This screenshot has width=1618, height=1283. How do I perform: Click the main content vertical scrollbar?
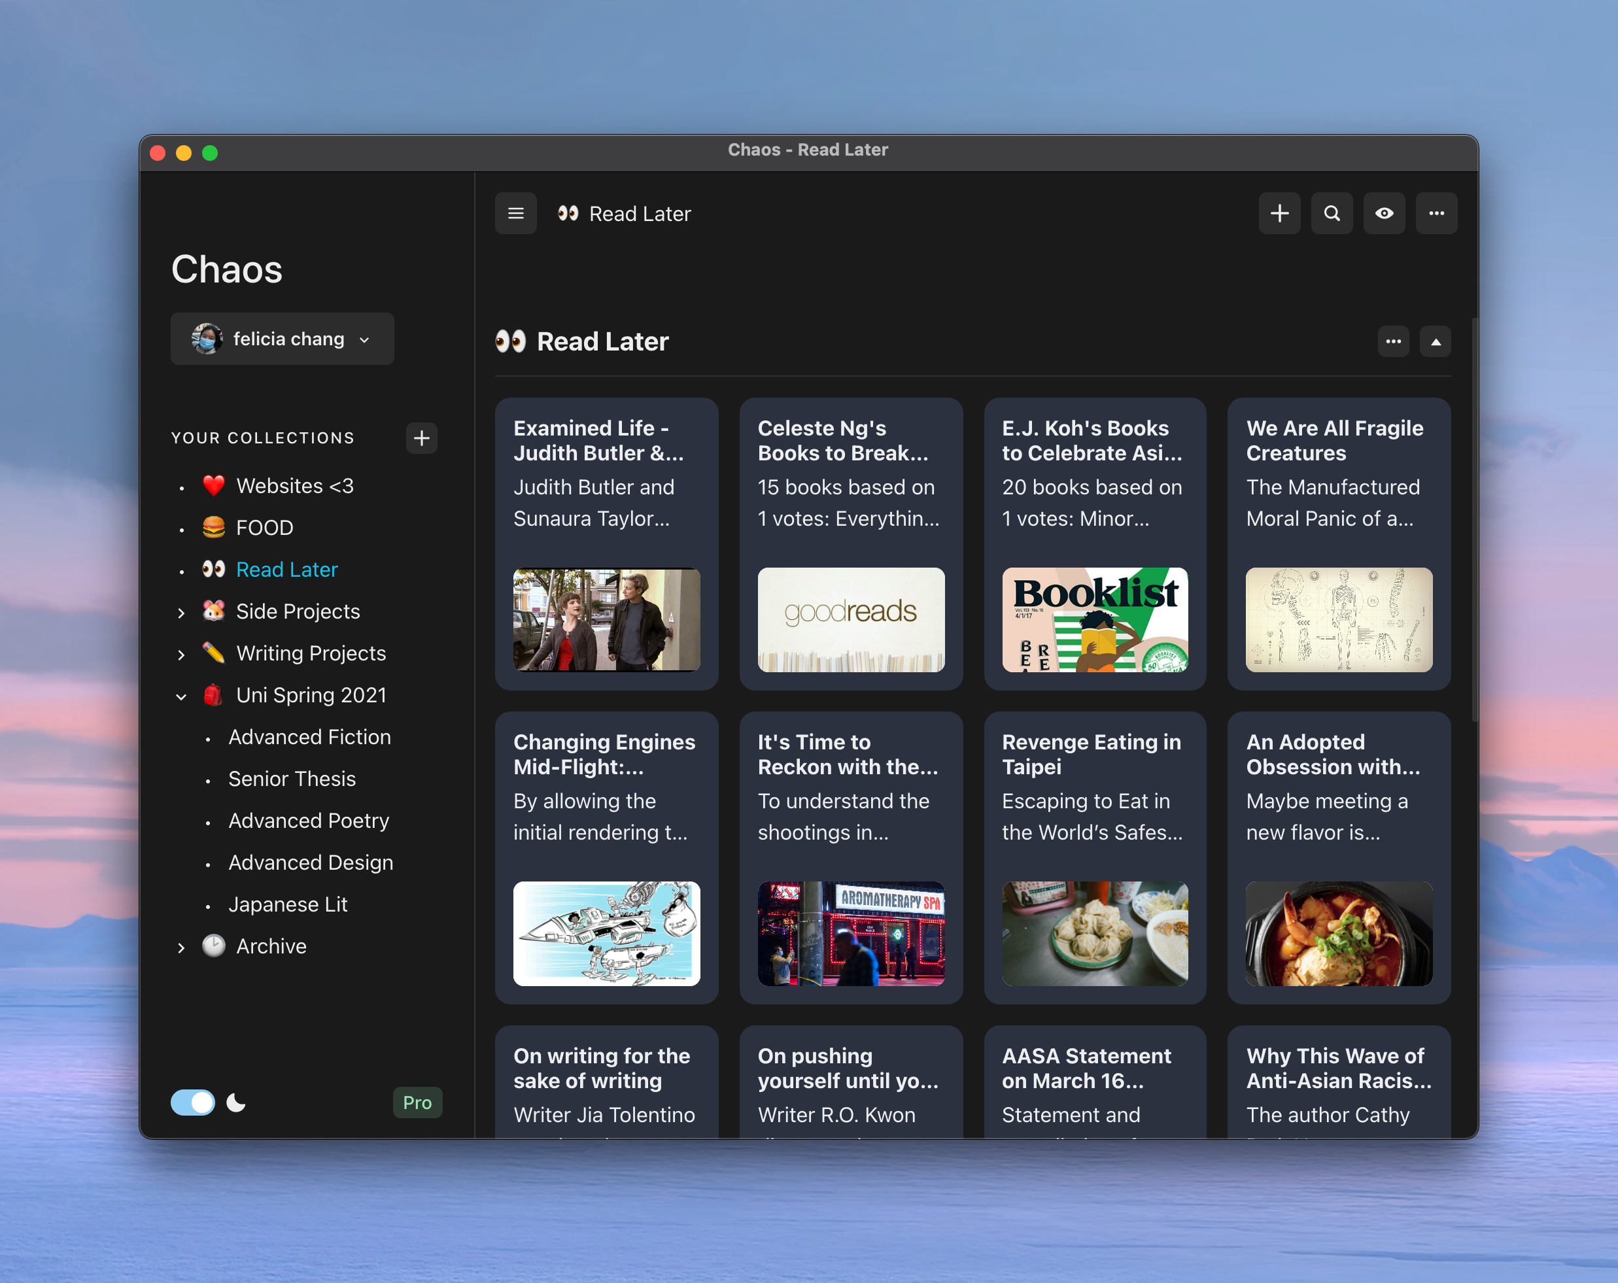(1473, 518)
